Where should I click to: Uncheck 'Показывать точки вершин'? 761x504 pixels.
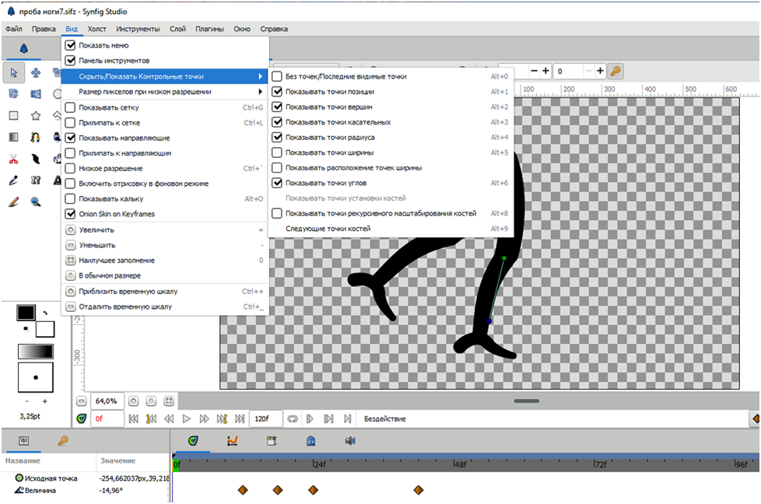277,107
